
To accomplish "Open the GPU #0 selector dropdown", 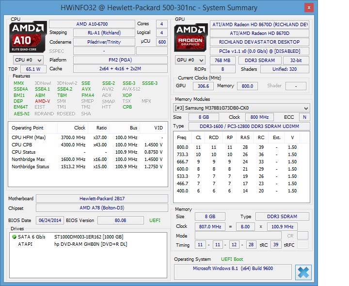I will [x=190, y=60].
